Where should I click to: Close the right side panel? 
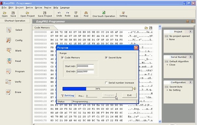click(194, 26)
